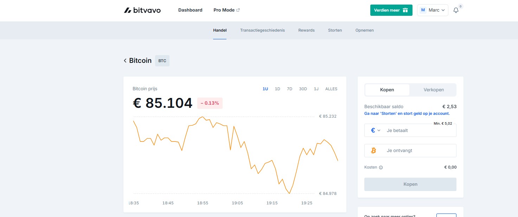This screenshot has height=217, width=518.
Task: Click the Je betaalt input field
Action: [418, 130]
